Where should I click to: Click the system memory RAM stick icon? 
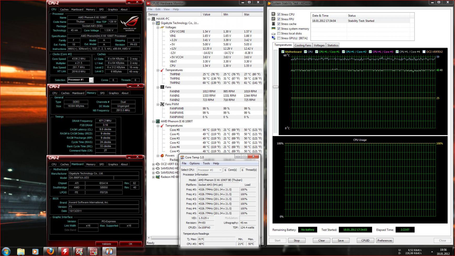point(273,28)
